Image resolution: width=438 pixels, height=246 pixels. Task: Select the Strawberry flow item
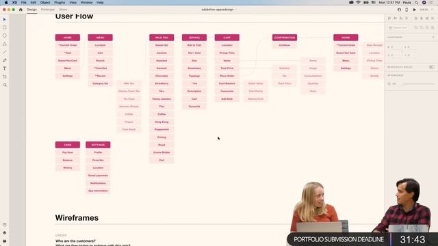[x=162, y=83]
